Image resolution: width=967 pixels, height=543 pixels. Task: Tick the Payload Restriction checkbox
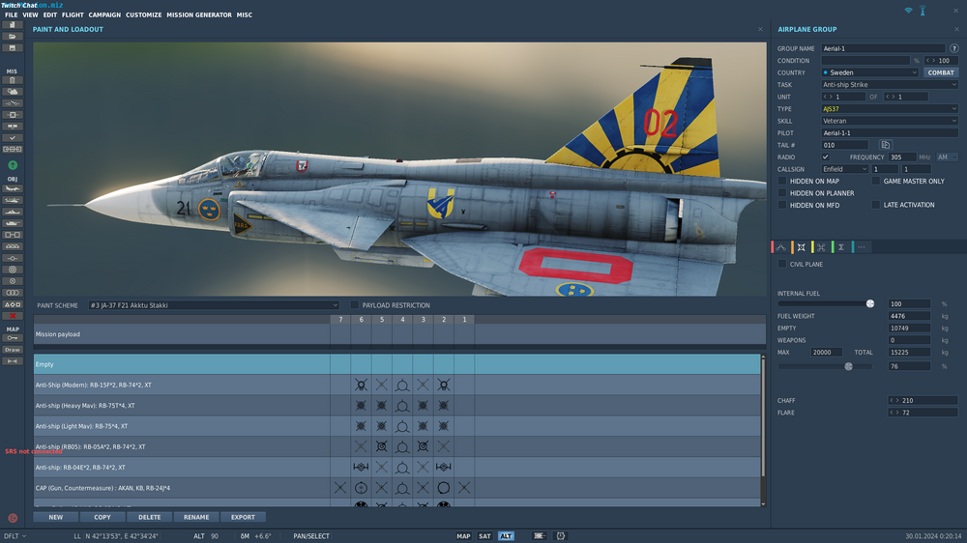click(355, 305)
